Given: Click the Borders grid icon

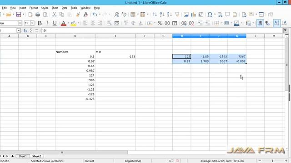Looking at the screenshot, I should tap(216, 23).
